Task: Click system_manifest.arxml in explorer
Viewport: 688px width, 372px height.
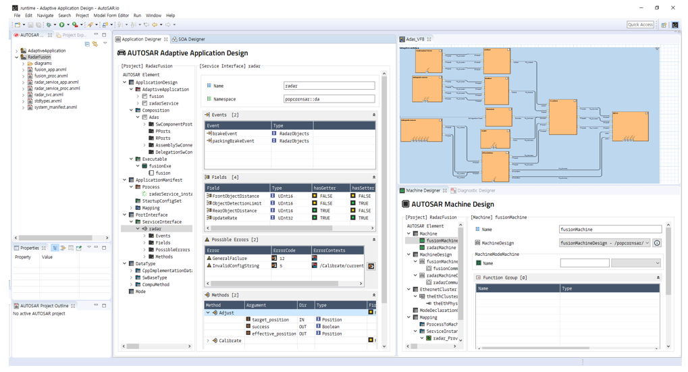Action: coord(55,107)
